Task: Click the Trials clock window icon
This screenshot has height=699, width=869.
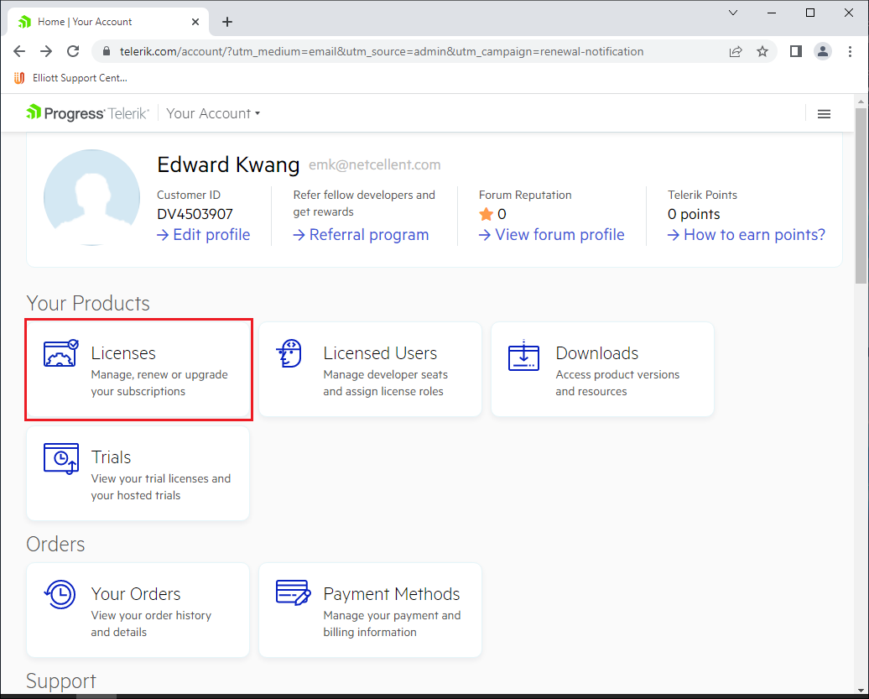Action: click(x=61, y=458)
